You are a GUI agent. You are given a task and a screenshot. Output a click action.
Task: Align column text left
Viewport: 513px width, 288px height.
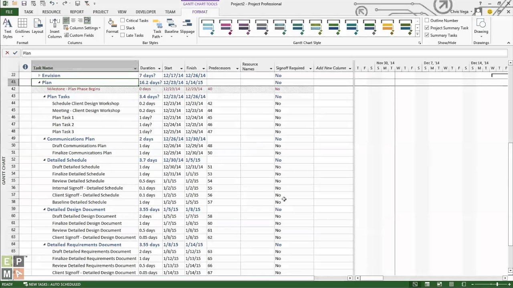[x=66, y=20]
